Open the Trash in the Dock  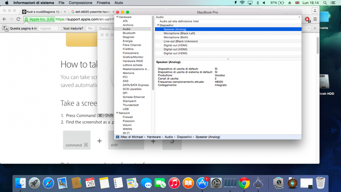(321, 183)
